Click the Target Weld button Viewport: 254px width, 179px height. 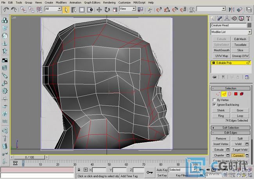click(x=240, y=150)
